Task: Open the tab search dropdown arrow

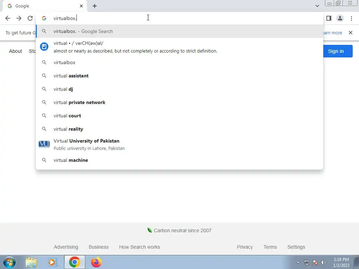Action: (317, 6)
